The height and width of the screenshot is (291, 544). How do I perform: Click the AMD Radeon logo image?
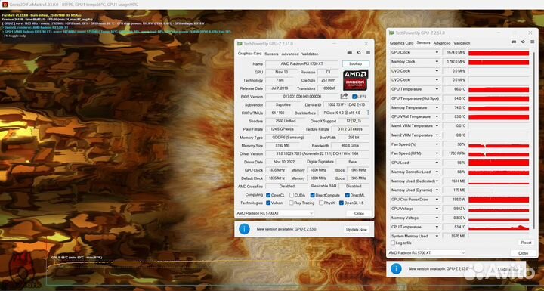pos(356,80)
